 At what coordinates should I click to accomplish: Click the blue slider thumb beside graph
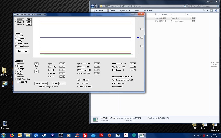[x=138, y=37]
